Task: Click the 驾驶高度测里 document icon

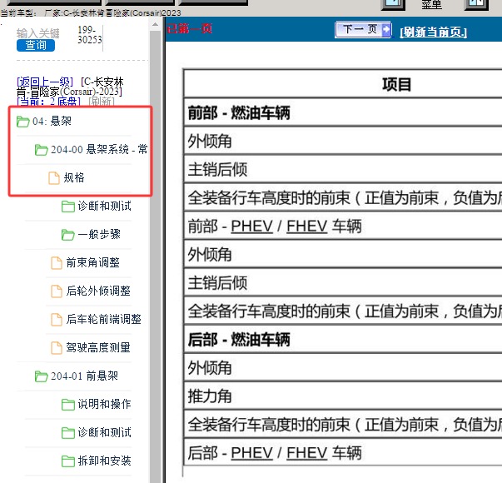Action: click(57, 348)
